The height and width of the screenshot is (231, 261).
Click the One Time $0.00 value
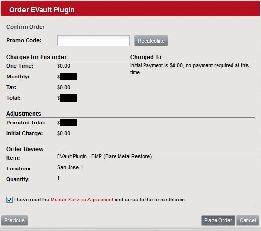pos(63,66)
